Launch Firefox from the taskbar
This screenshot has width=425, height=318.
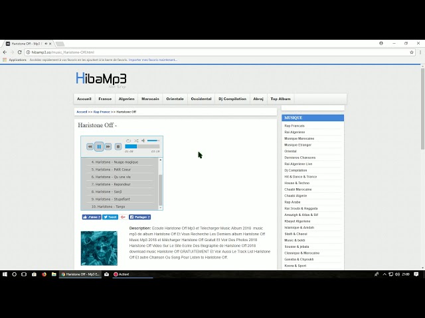(x=44, y=274)
